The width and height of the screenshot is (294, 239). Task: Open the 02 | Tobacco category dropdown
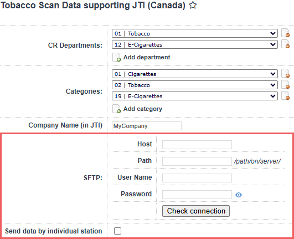[x=195, y=85]
